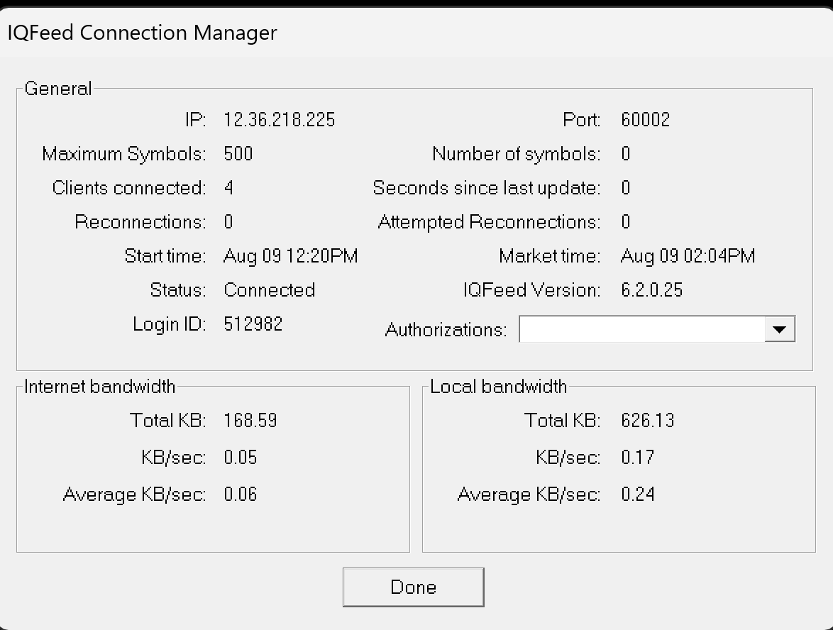833x630 pixels.
Task: Click the Clients connected value
Action: 228,188
